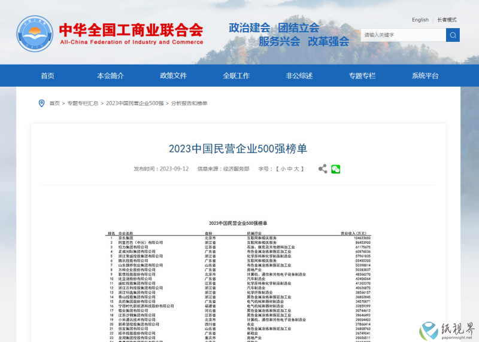
Task: Open the 全联工作 navigation item
Action: pyautogui.click(x=236, y=76)
